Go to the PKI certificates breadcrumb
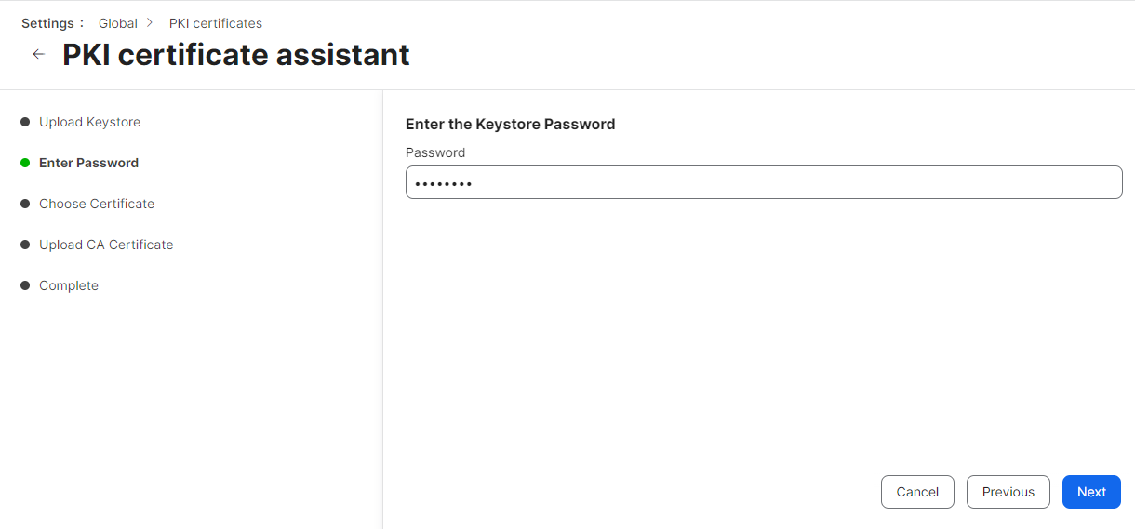Screen dimensions: 1135x529 [216, 23]
